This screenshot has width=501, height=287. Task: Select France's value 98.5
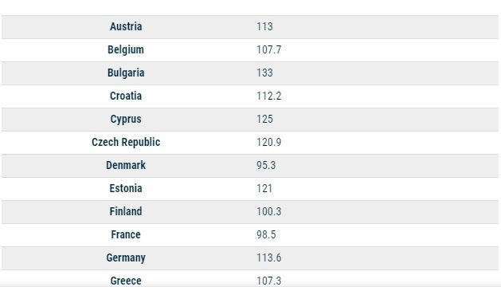point(266,235)
